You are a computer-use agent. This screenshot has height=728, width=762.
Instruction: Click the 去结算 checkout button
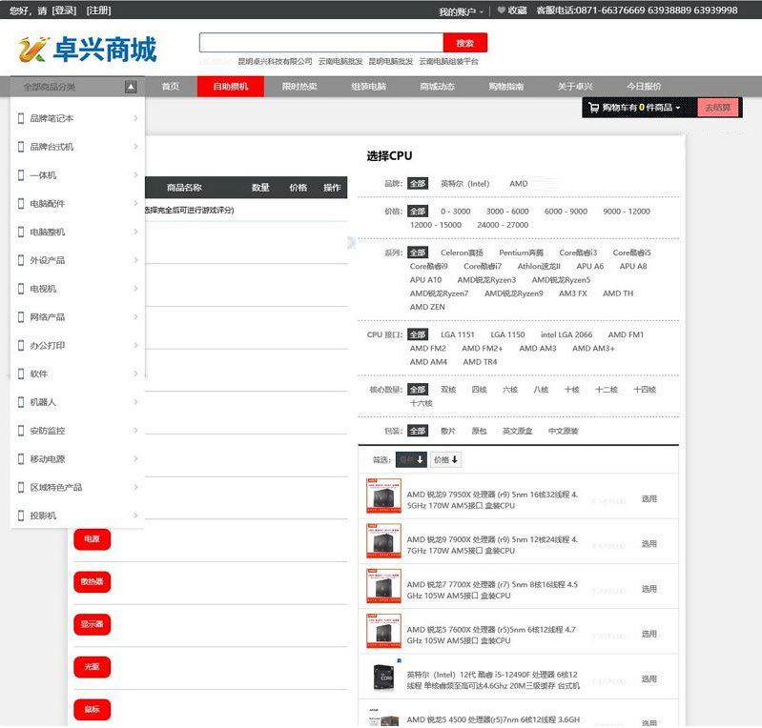[718, 108]
